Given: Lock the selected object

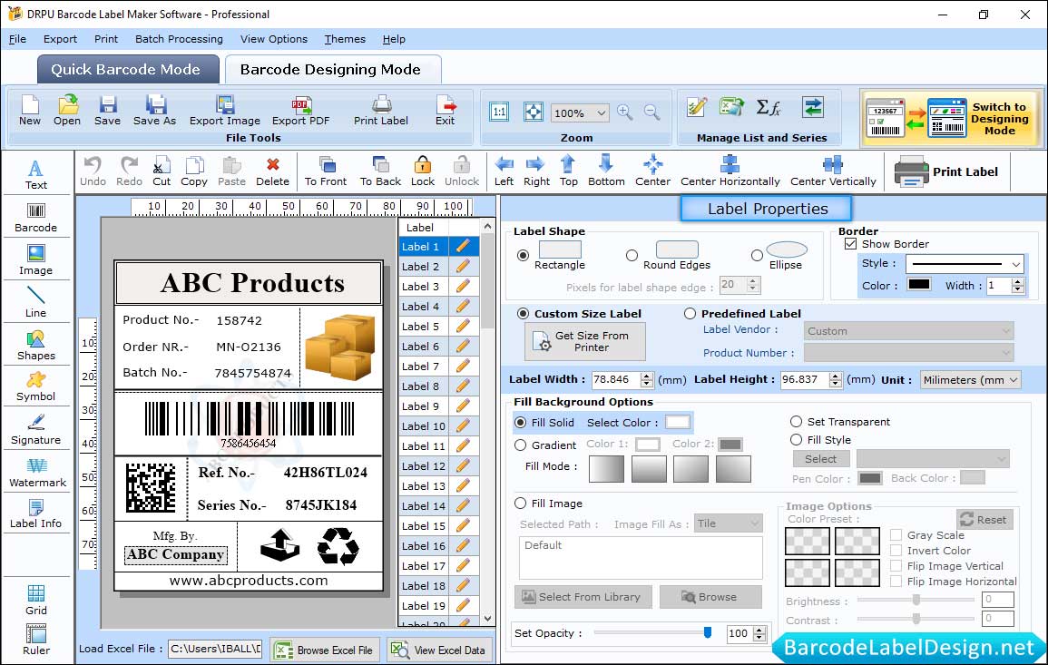Looking at the screenshot, I should (x=423, y=171).
